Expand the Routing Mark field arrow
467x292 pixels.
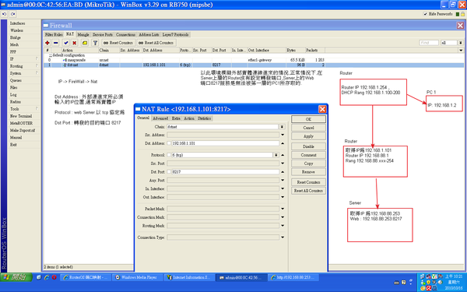(x=283, y=226)
